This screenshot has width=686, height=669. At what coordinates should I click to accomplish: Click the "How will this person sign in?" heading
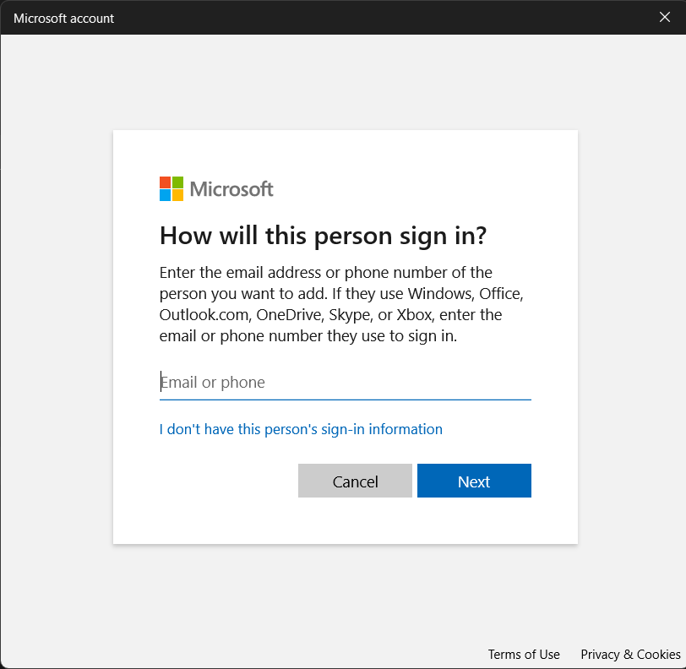click(323, 236)
